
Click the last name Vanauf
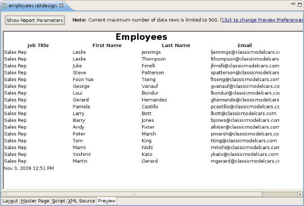click(150, 86)
